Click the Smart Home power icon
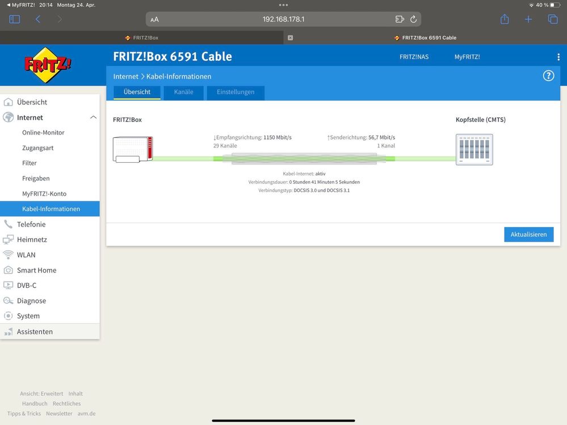This screenshot has height=425, width=567. point(8,270)
